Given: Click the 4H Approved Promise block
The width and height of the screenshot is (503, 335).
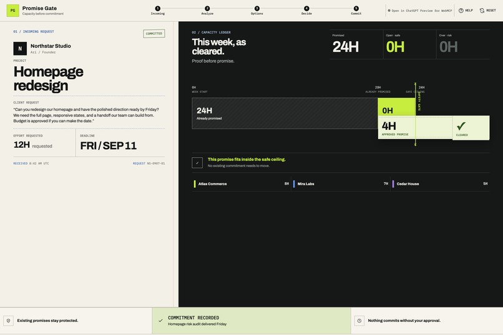Looking at the screenshot, I should pyautogui.click(x=415, y=128).
